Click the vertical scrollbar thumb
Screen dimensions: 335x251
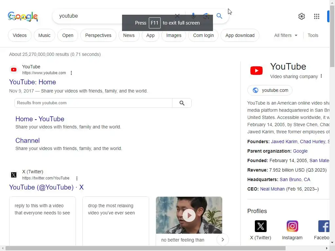(332, 36)
